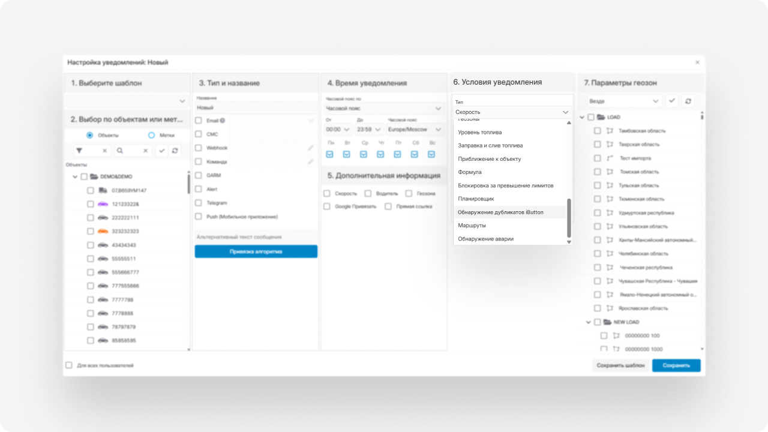Click the orange car icon for 323232323
Image resolution: width=768 pixels, height=432 pixels.
pyautogui.click(x=103, y=231)
